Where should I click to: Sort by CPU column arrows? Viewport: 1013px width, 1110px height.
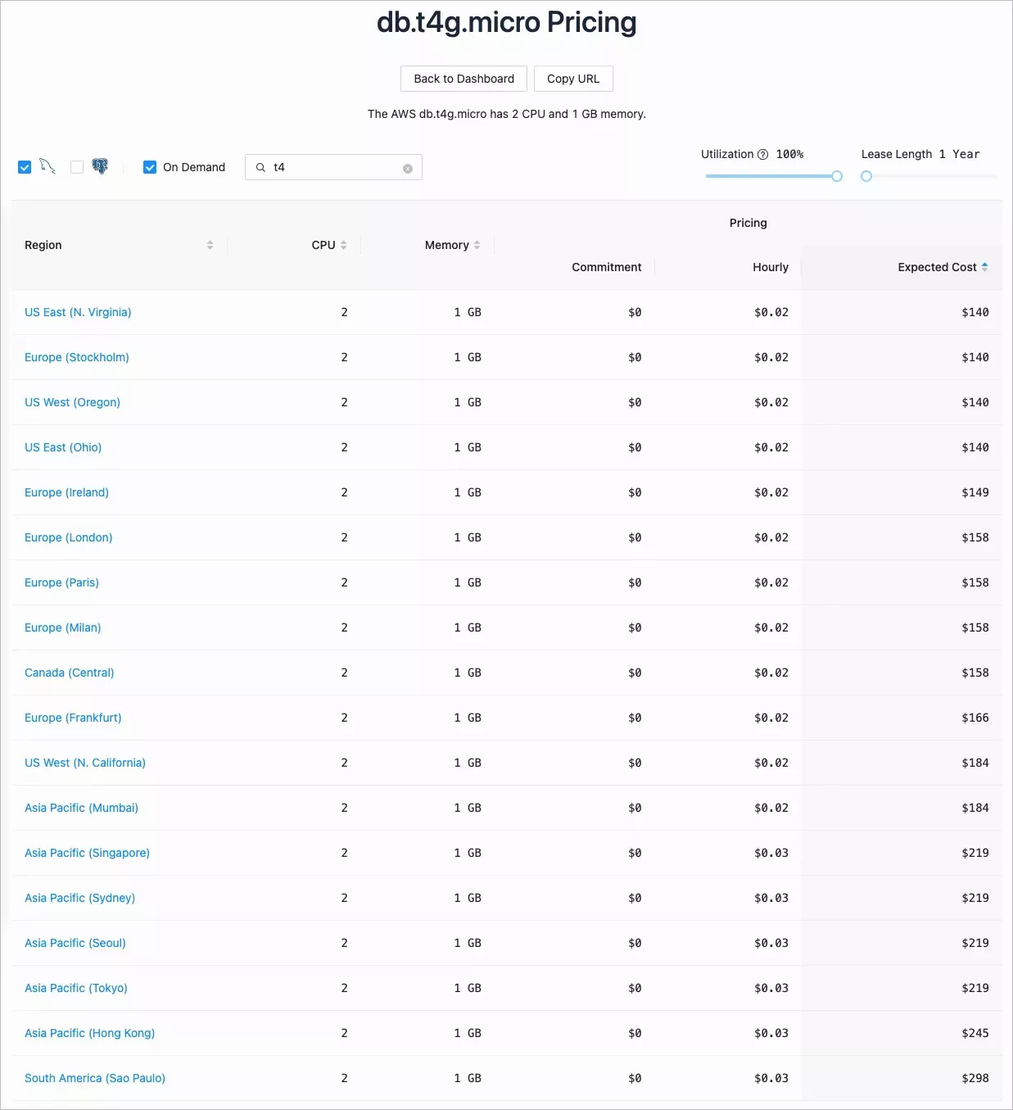344,245
